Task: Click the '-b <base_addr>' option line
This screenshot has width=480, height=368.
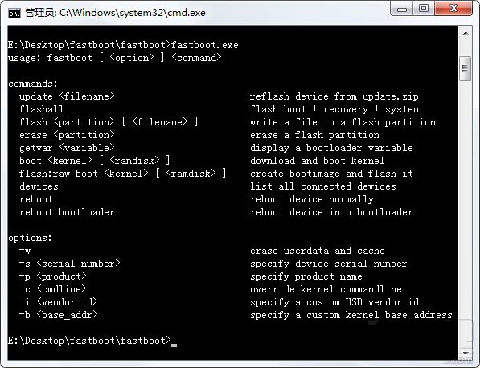Action: tap(58, 315)
